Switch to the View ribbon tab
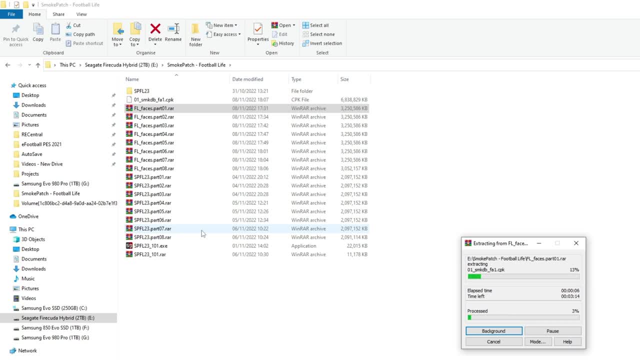Screen dimensions: 640x360 [x=81, y=14]
